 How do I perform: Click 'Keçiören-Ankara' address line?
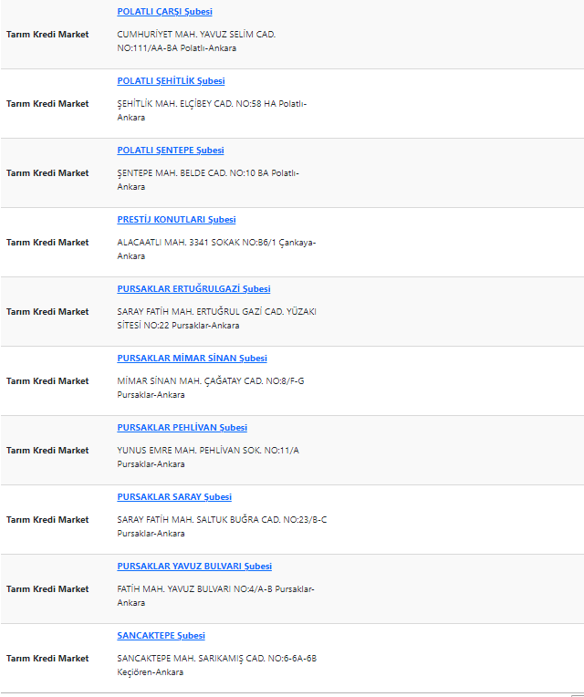[x=151, y=672]
